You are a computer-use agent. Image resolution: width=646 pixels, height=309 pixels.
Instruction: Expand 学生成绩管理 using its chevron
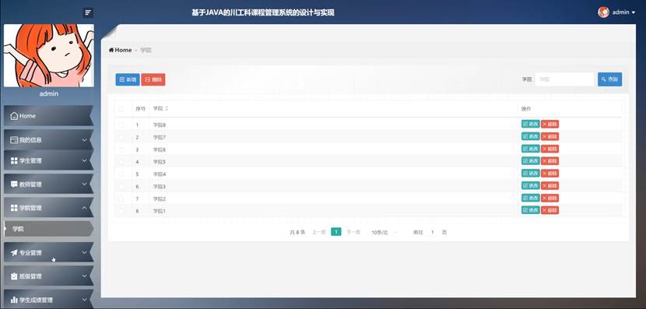point(84,300)
